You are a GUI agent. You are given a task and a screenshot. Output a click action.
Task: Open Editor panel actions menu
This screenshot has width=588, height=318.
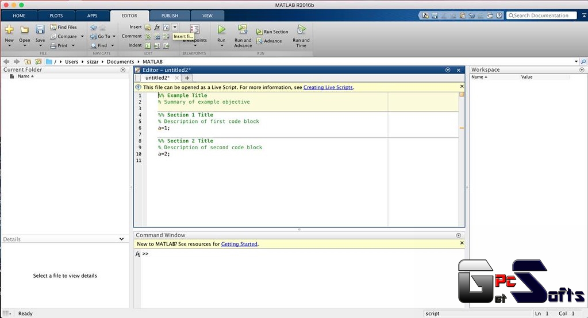pos(447,70)
